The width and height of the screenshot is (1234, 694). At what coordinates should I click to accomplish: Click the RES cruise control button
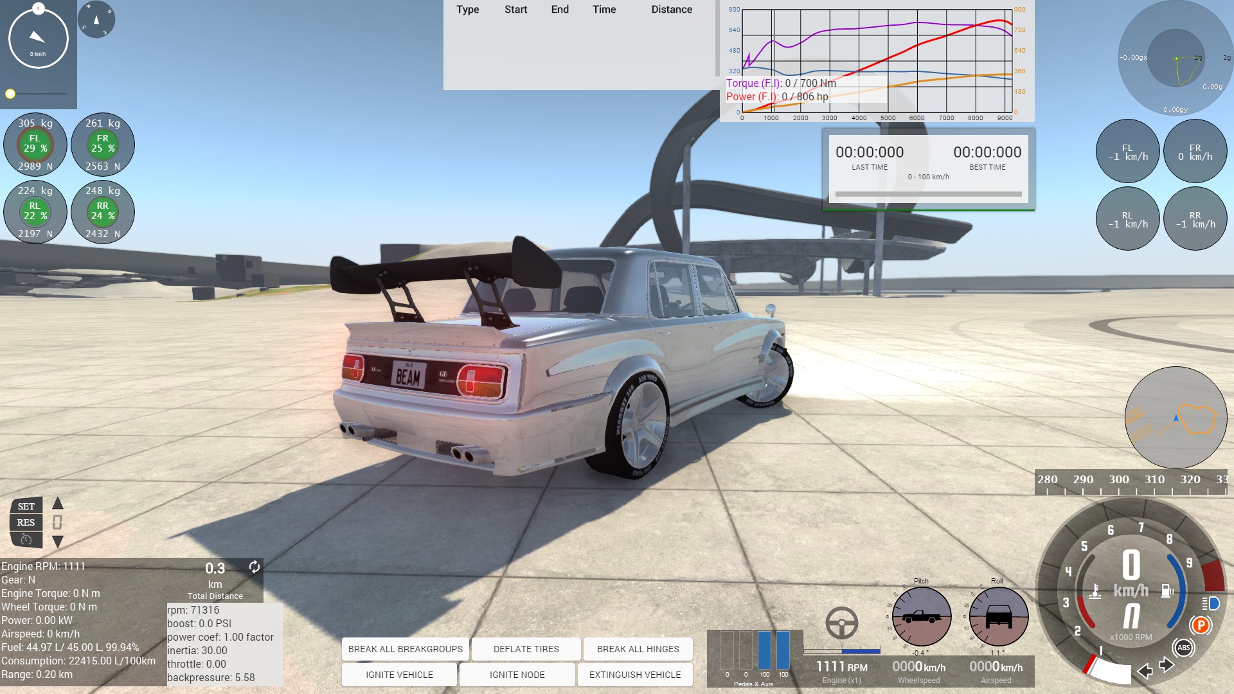click(x=26, y=522)
